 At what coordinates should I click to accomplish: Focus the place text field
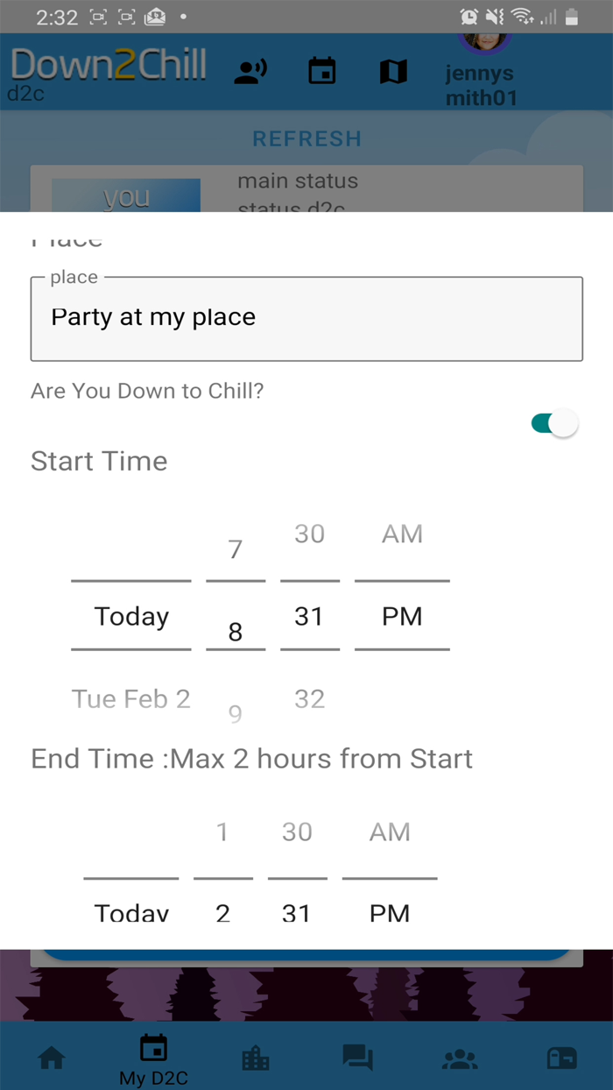pyautogui.click(x=306, y=318)
